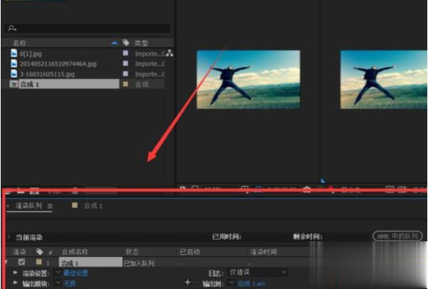Sort project items by 类型 column
428x289 pixels.
coord(141,43)
